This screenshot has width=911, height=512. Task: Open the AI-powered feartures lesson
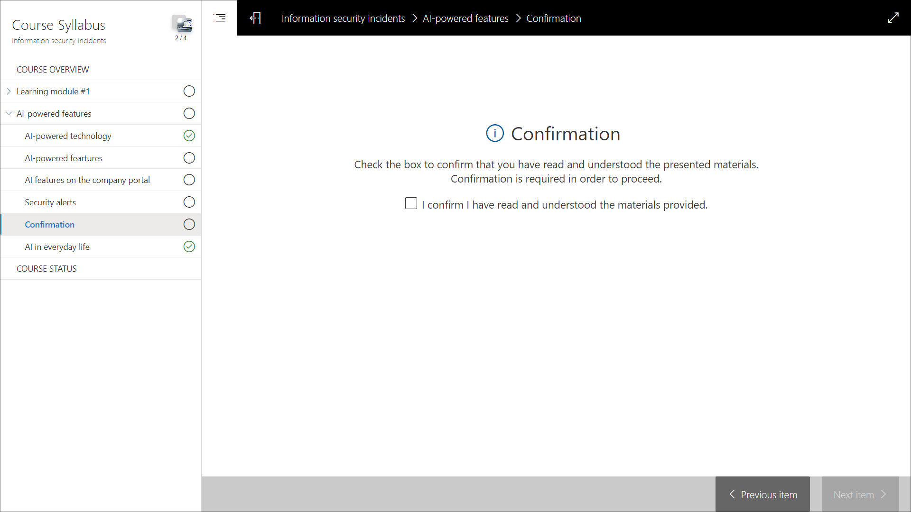64,158
